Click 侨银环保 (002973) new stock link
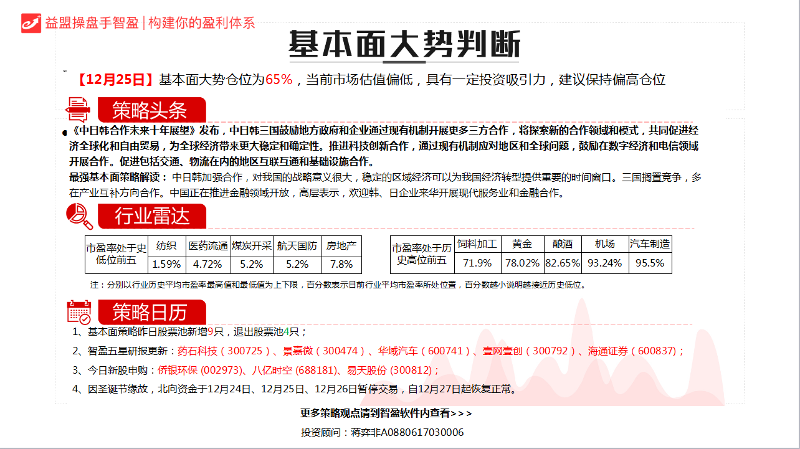This screenshot has width=800, height=449. point(199,371)
